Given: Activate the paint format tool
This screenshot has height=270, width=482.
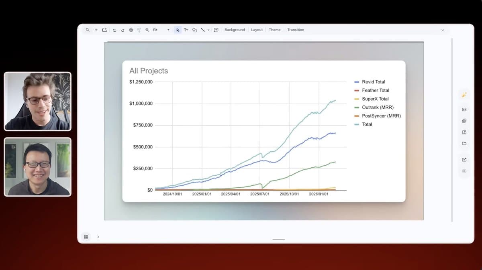Looking at the screenshot, I should point(139,30).
